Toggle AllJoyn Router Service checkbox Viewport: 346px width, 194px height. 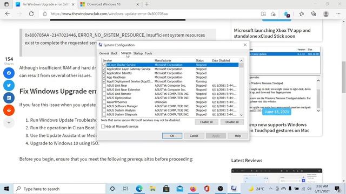(104, 65)
